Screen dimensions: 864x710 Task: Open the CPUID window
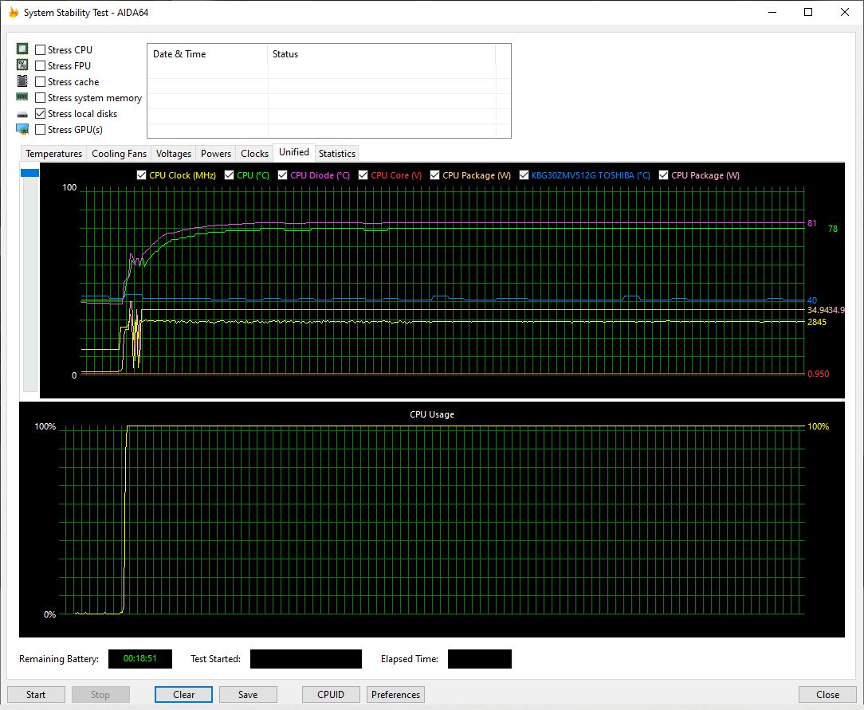click(x=331, y=694)
